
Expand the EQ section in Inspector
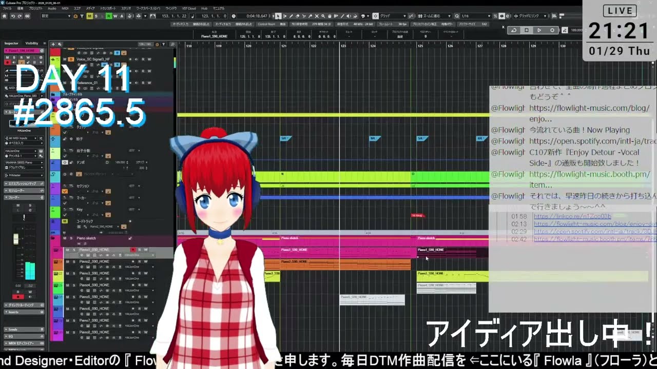(24, 336)
